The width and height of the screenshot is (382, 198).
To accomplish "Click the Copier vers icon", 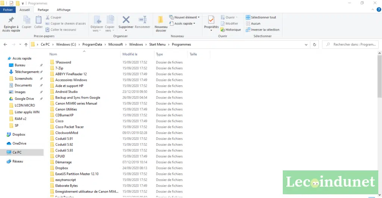I will (x=110, y=19).
